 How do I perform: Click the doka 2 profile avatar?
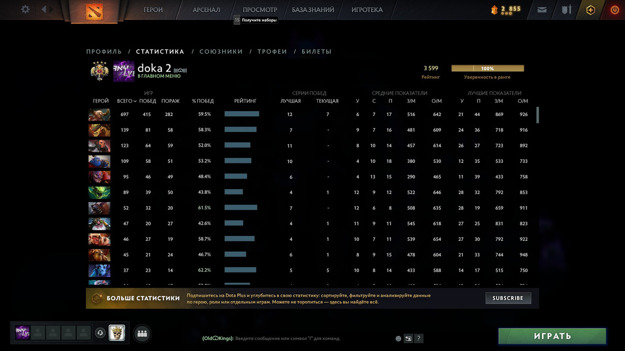(x=124, y=71)
